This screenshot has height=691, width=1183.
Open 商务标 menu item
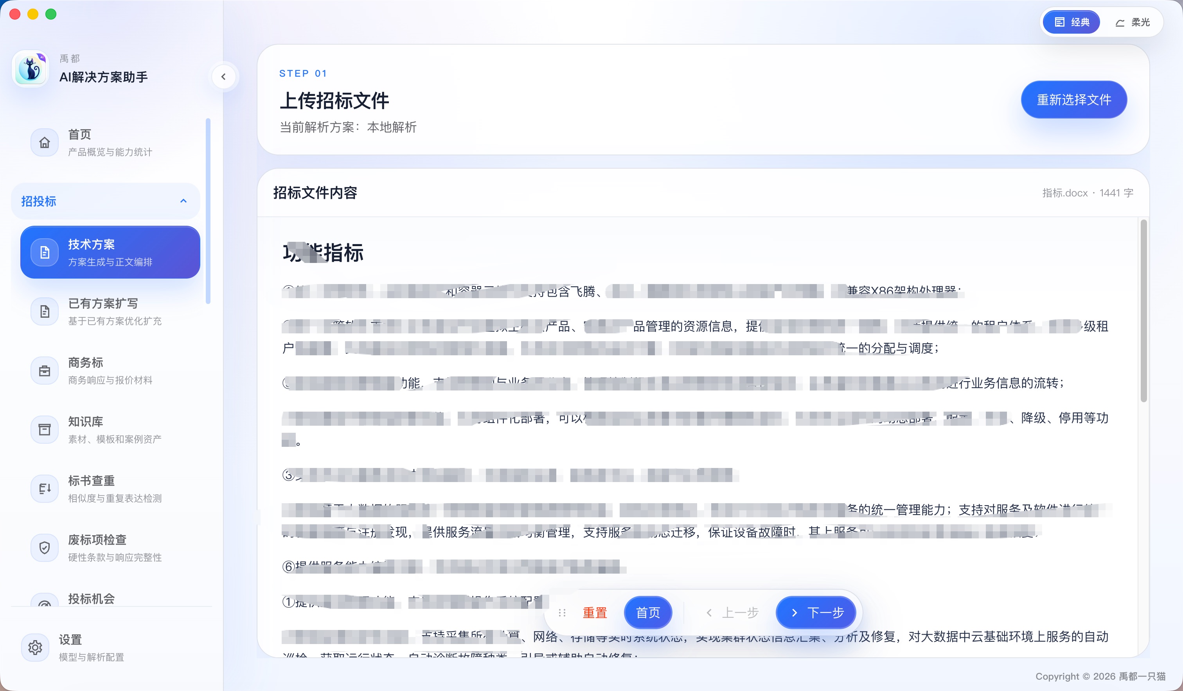pos(110,371)
